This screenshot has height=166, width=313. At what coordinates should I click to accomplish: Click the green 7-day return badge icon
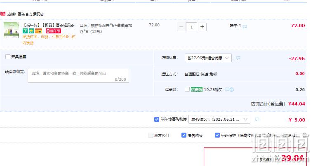coord(25,31)
